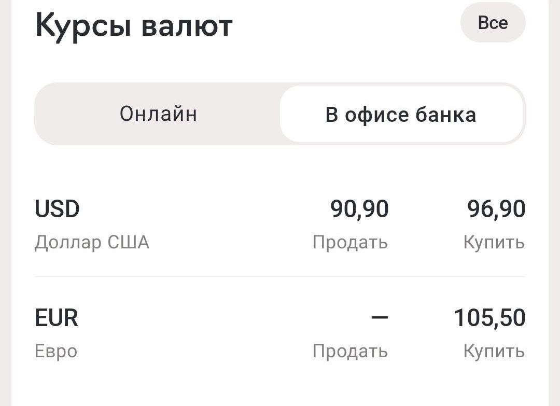The width and height of the screenshot is (560, 406).
Task: Tap the dash for EUR sell rate
Action: 380,317
